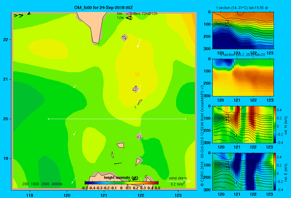
Task: Click the east endpoint of the white section line
Action: tap(186, 119)
